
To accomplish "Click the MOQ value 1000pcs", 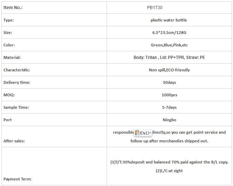I will click(169, 95).
